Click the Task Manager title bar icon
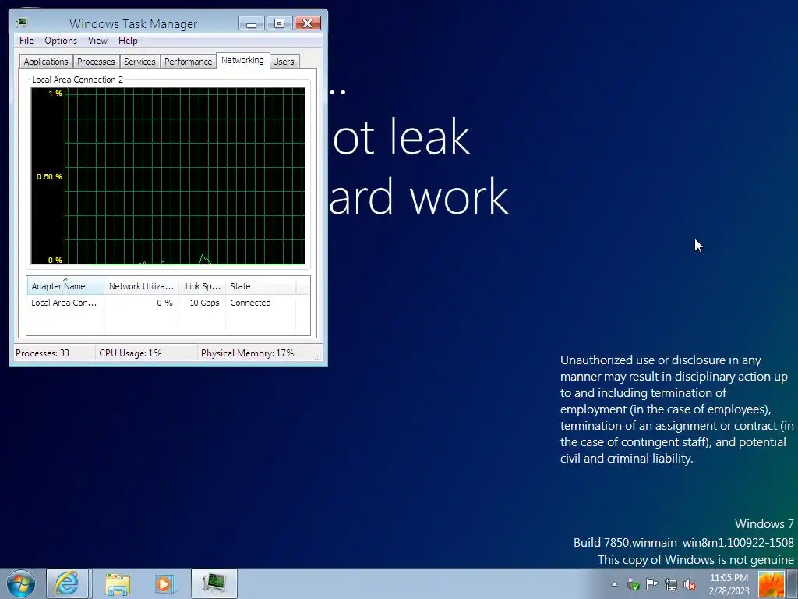Image resolution: width=798 pixels, height=599 pixels. (22, 23)
